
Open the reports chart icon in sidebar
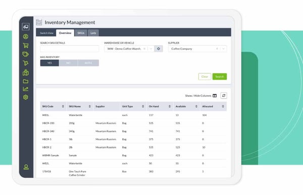click(26, 89)
